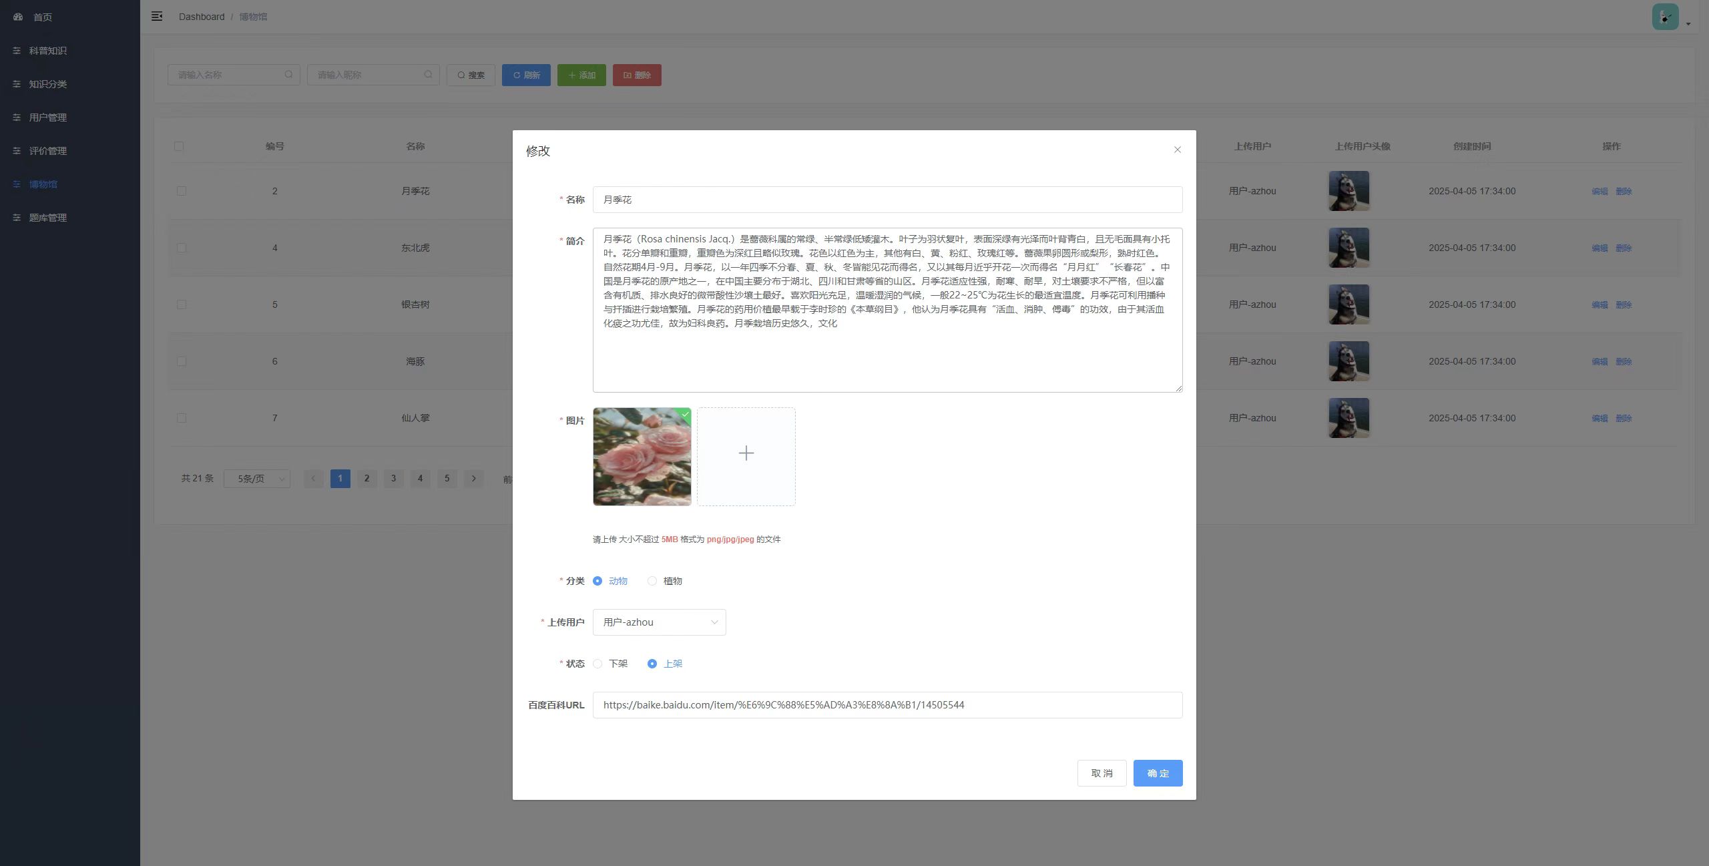Check the checkbox for row 东北虎
Screen dimensions: 1709x866
click(x=181, y=248)
